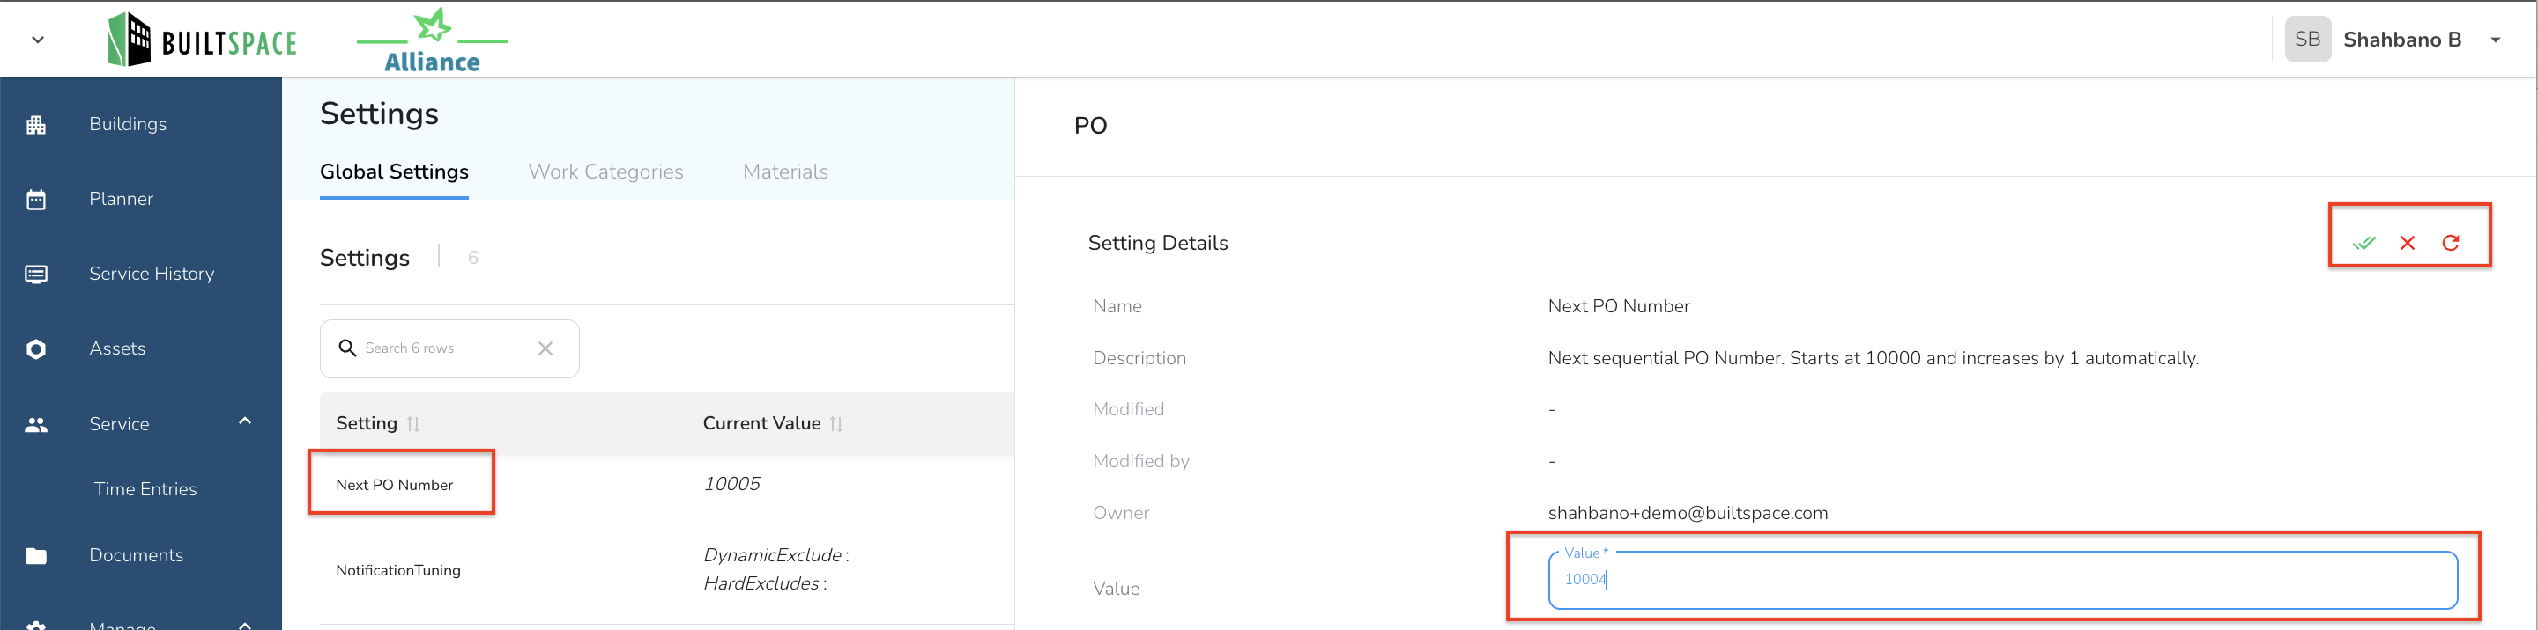Save changes with green double-check icon

(x=2364, y=243)
